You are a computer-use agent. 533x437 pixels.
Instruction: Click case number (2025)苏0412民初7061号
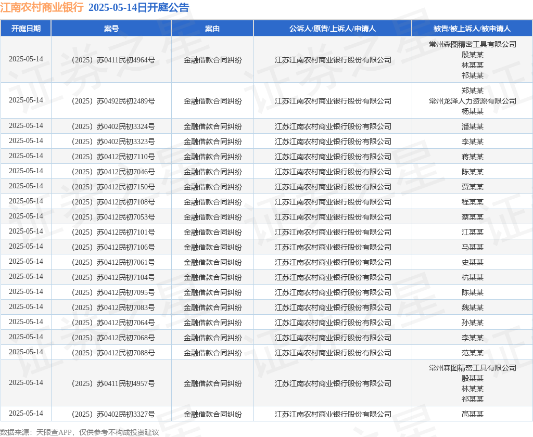(113, 262)
